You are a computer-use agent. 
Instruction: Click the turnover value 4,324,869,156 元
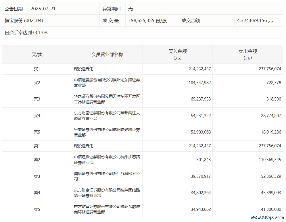pyautogui.click(x=255, y=21)
